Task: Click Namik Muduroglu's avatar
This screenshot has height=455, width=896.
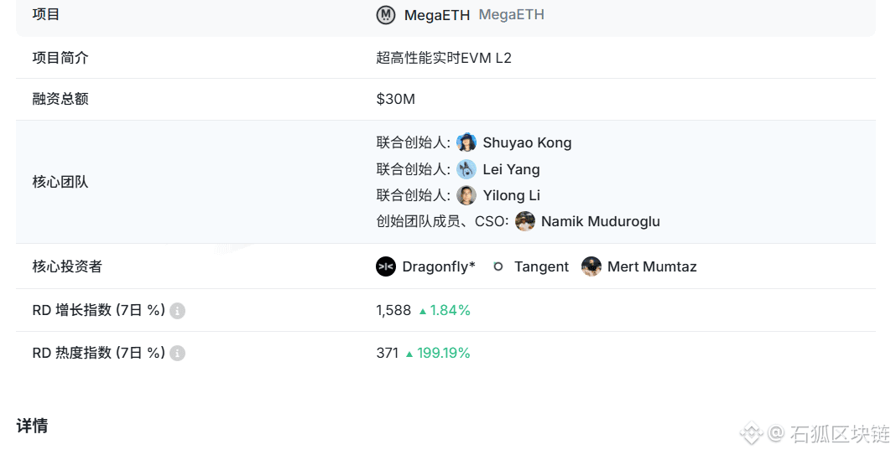Action: point(525,221)
